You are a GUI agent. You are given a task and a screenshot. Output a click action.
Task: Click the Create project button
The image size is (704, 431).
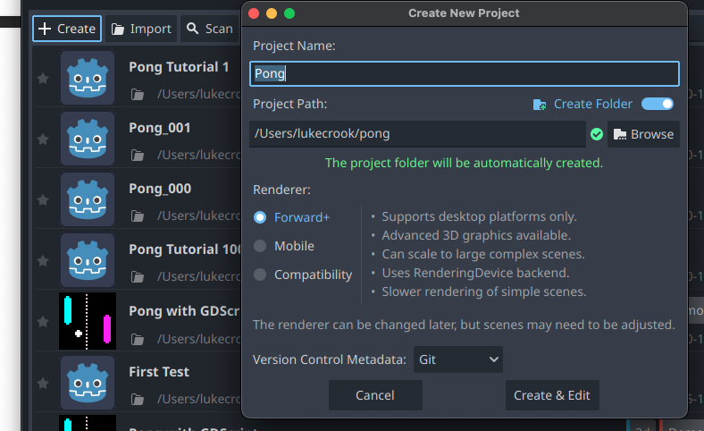click(x=67, y=29)
